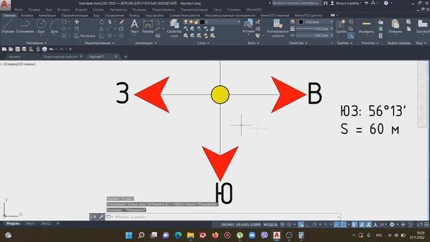
Task: Expand the Блок panel
Action: point(253,43)
